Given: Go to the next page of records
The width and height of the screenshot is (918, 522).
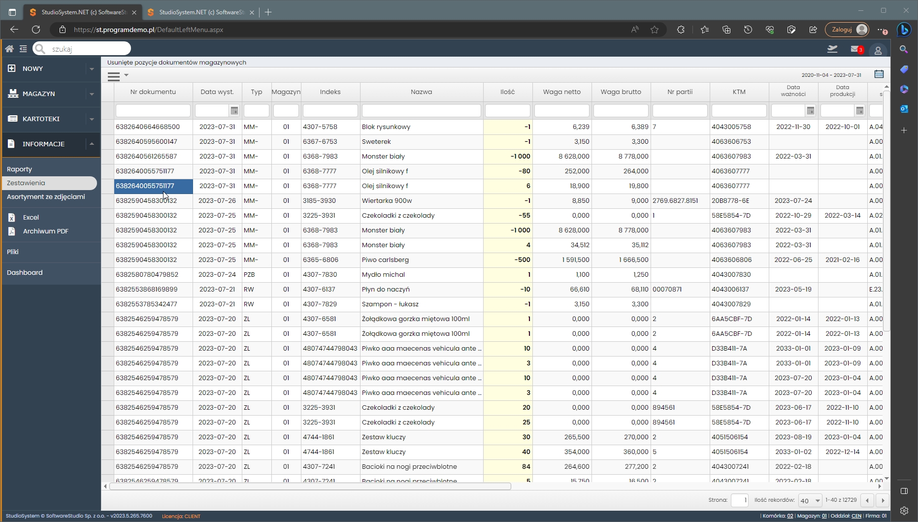Looking at the screenshot, I should [883, 500].
